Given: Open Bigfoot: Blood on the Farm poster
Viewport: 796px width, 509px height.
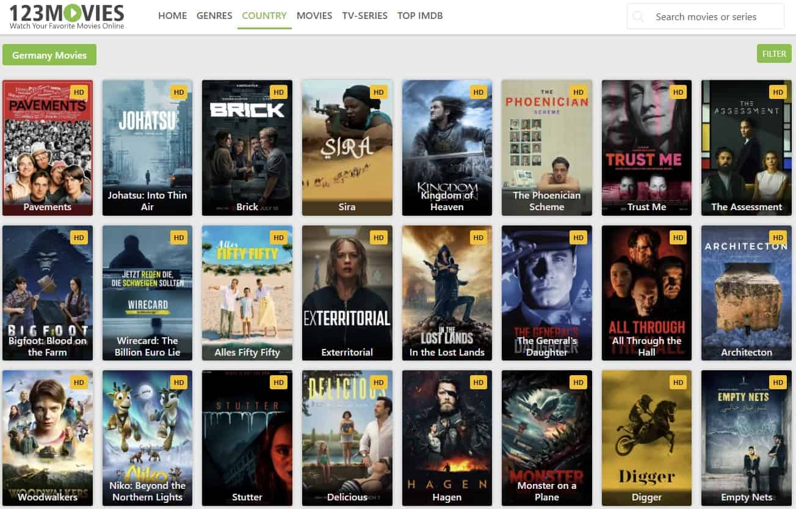Looking at the screenshot, I should point(48,293).
